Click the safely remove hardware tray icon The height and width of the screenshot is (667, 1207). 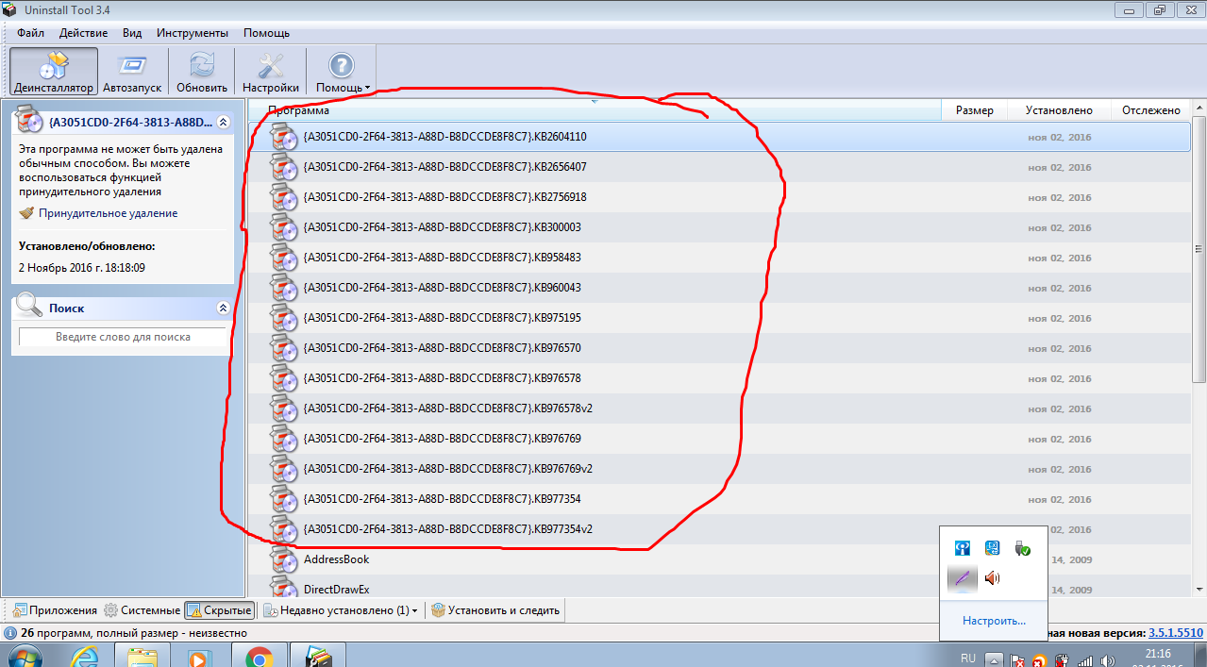click(1022, 548)
